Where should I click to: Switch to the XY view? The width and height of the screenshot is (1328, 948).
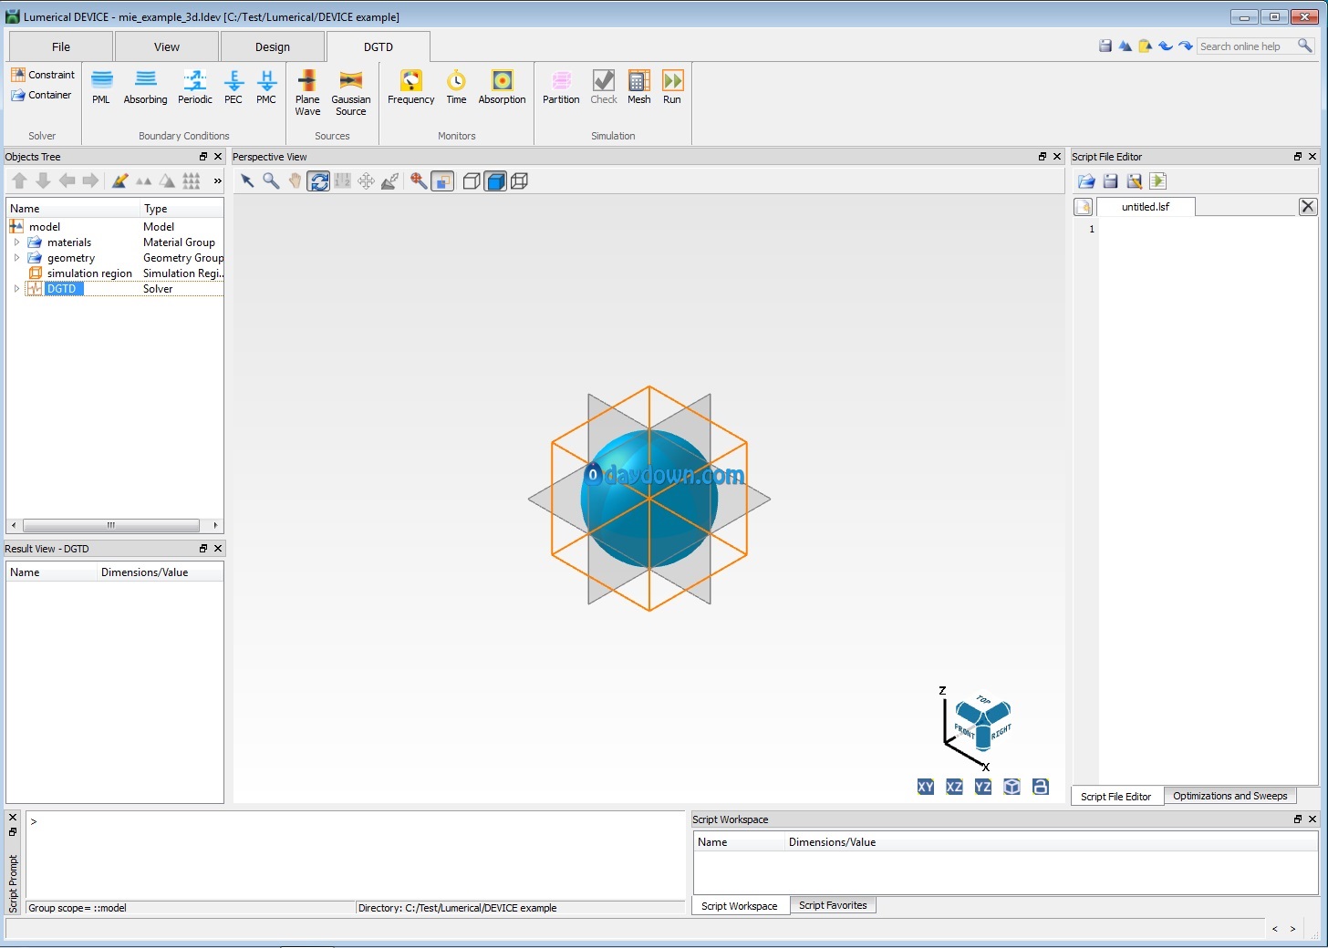[925, 787]
